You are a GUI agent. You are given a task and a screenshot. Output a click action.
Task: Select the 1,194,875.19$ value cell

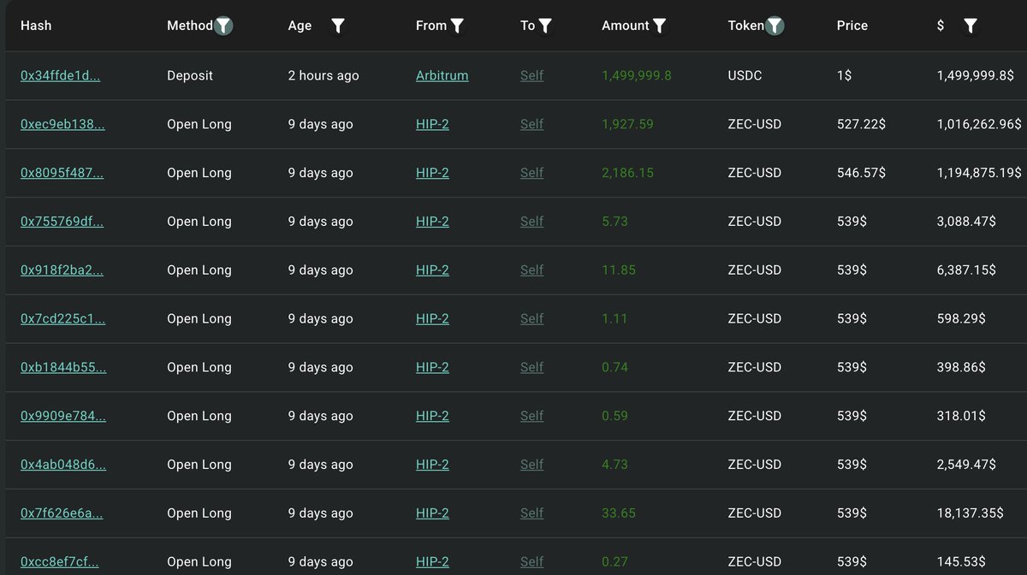click(x=979, y=173)
